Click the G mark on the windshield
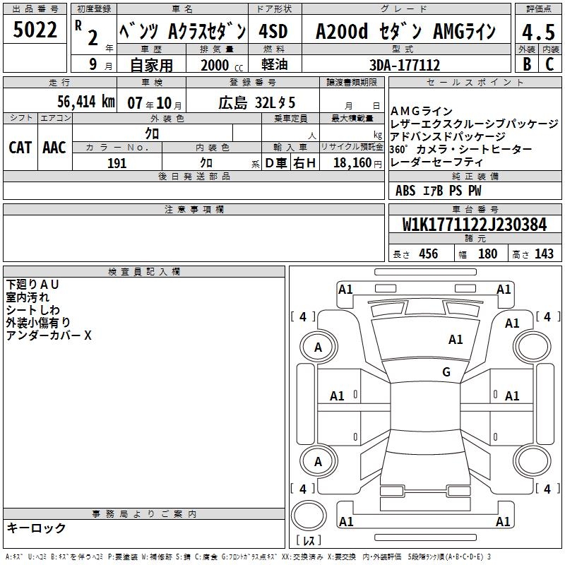Screen dimensions: 565x565 coord(446,372)
